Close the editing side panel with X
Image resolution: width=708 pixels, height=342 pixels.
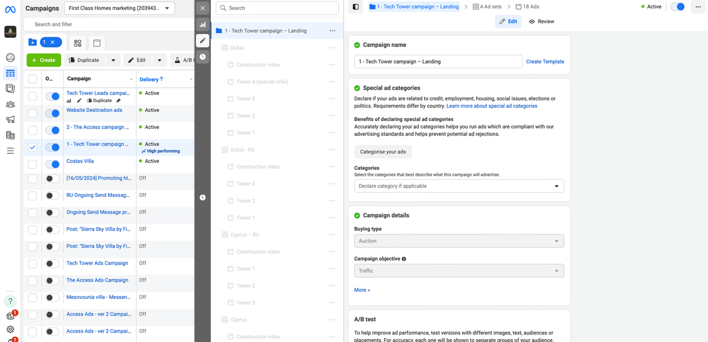[202, 8]
